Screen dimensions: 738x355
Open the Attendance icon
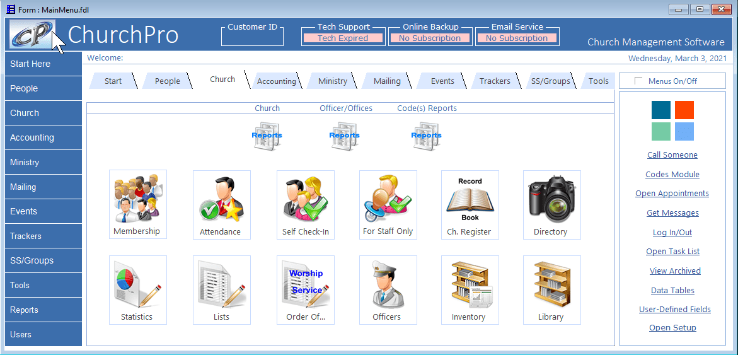point(222,204)
